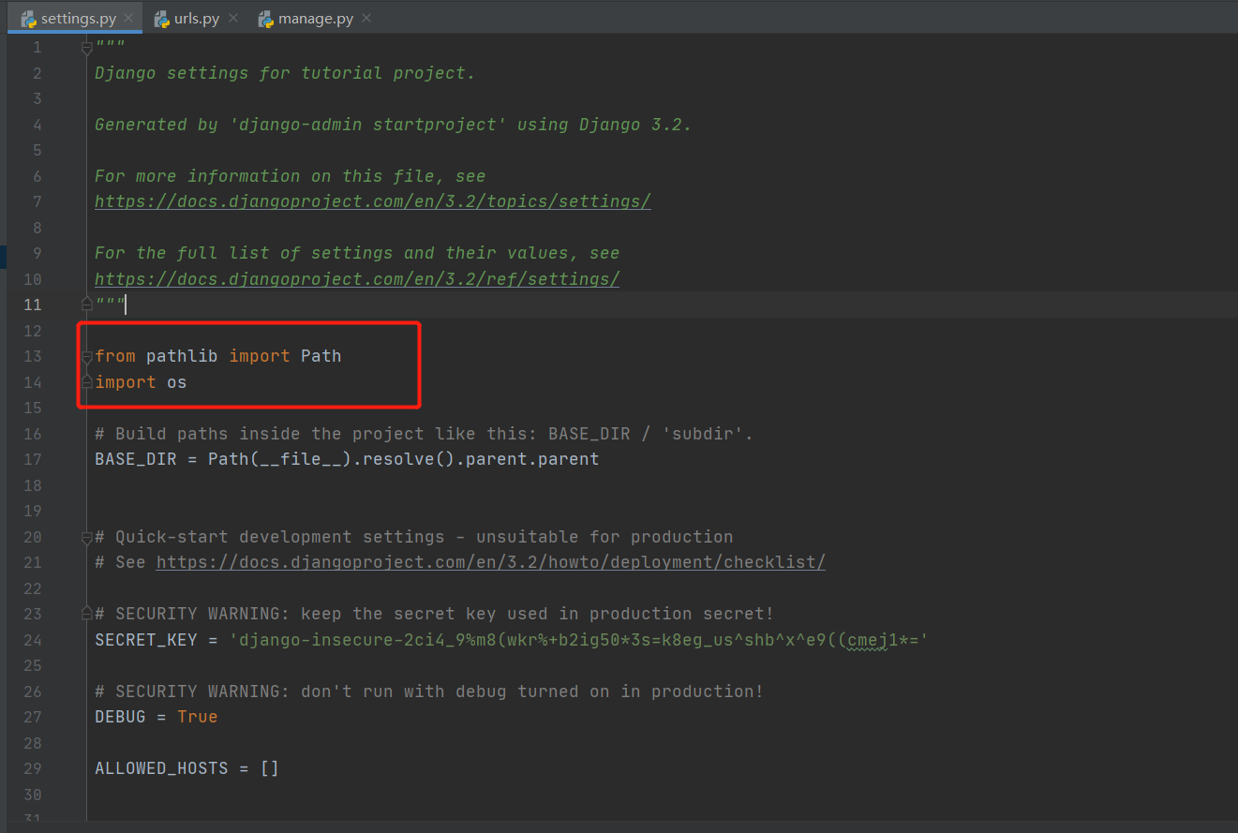Screen dimensions: 1238x833
Task: Open the ref/settings documentation link
Action: tap(357, 279)
